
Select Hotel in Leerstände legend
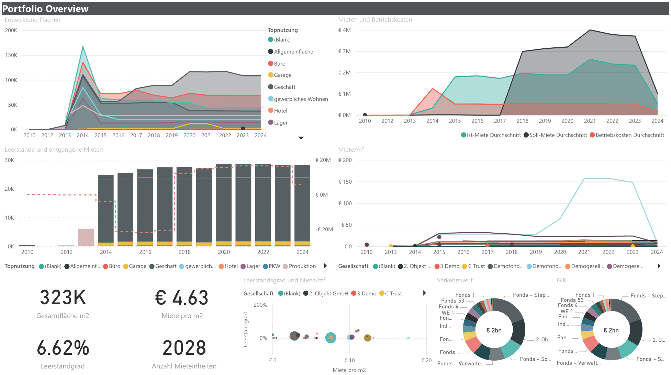click(x=228, y=266)
